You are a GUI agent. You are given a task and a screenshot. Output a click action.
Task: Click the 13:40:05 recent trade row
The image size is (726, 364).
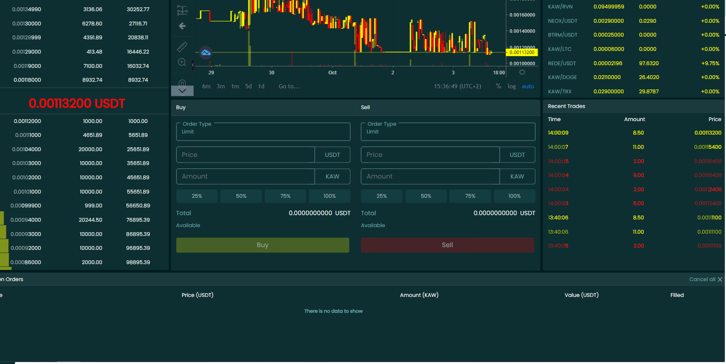634,246
